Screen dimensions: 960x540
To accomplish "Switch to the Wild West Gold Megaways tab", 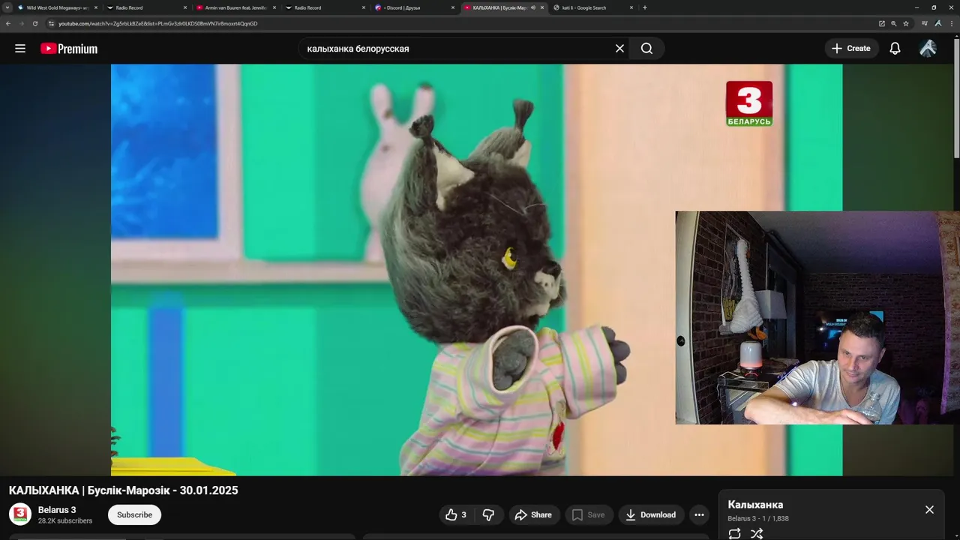I will pyautogui.click(x=58, y=7).
